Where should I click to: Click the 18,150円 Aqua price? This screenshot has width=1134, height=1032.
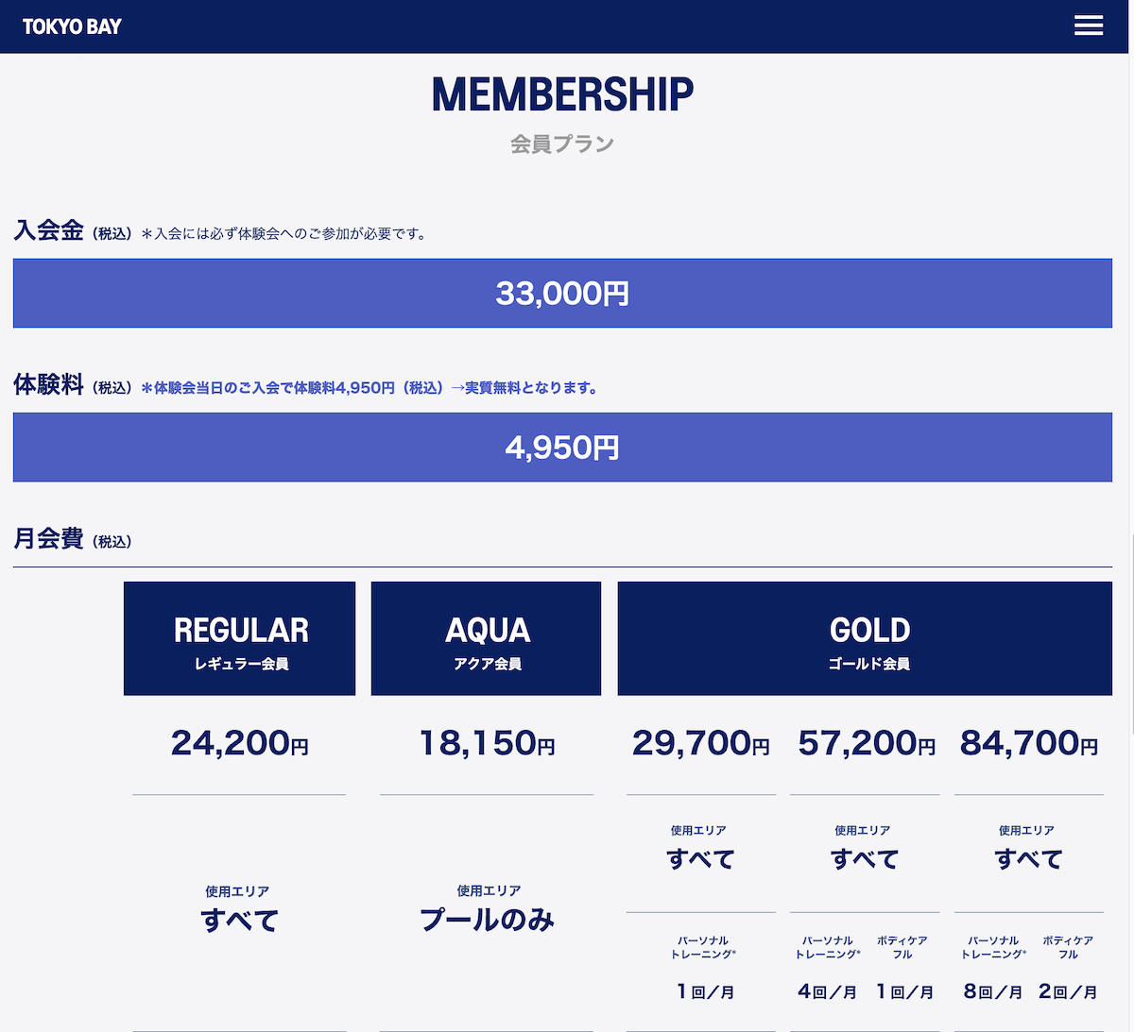pyautogui.click(x=487, y=743)
